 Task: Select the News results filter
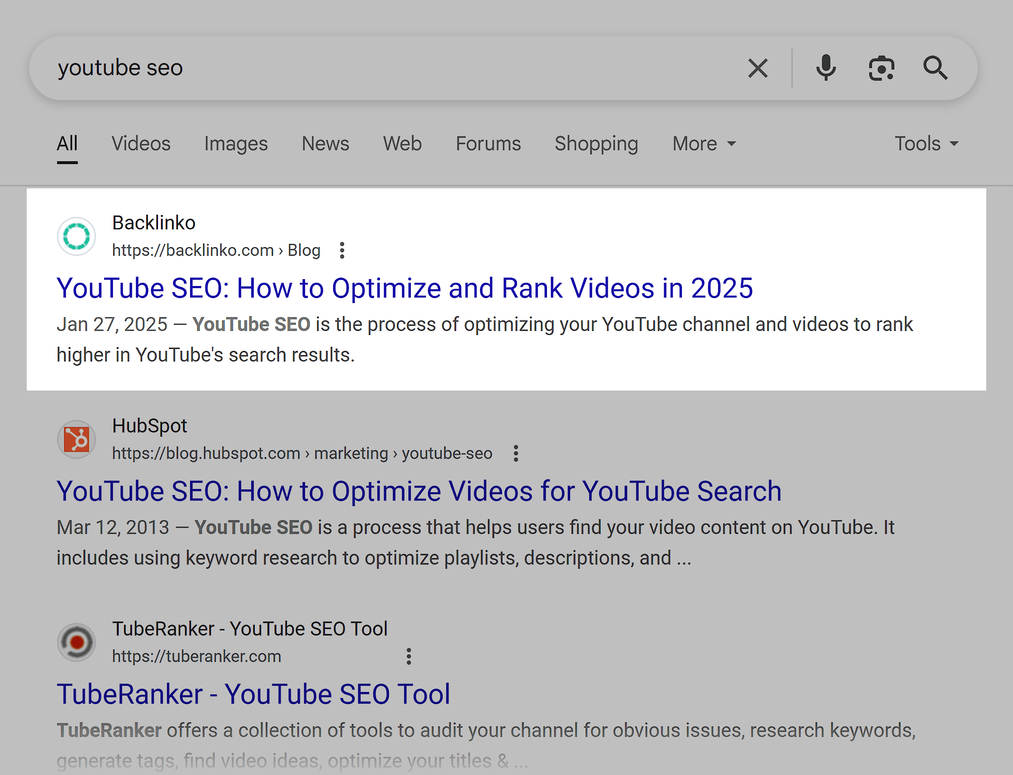(325, 144)
